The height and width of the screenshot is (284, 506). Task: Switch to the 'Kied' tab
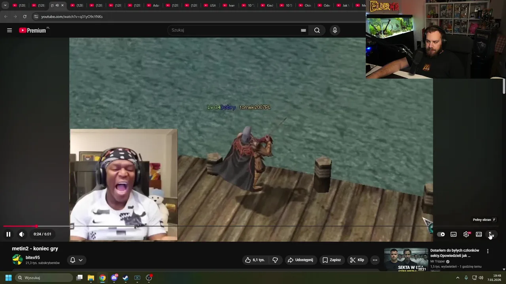(x=266, y=6)
